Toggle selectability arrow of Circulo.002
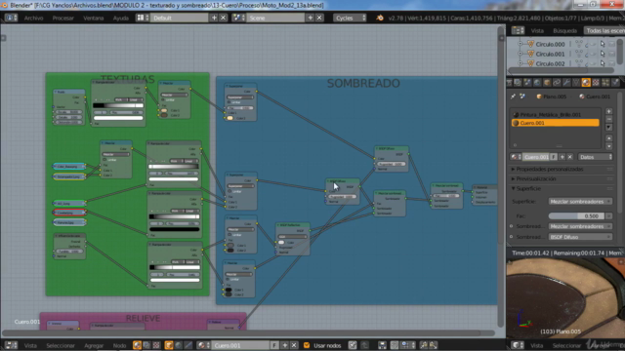 [603, 63]
